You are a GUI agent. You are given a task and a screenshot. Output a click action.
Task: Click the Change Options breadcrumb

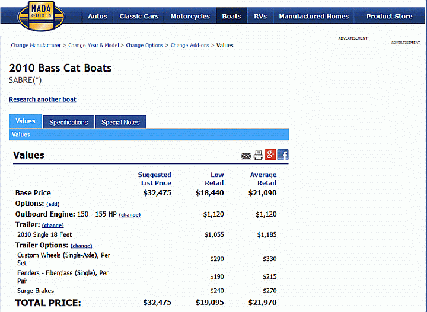[x=144, y=46]
